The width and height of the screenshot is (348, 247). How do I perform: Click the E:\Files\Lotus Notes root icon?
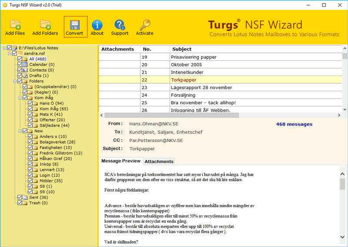pos(15,48)
